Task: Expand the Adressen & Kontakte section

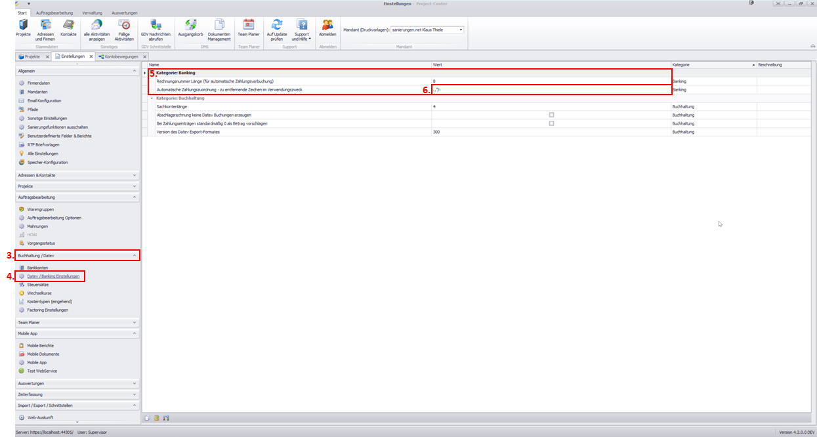Action: click(77, 175)
